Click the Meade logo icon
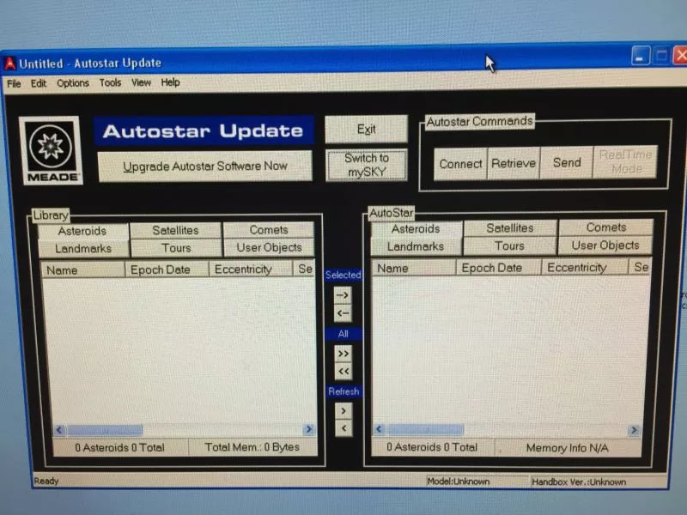 51,150
